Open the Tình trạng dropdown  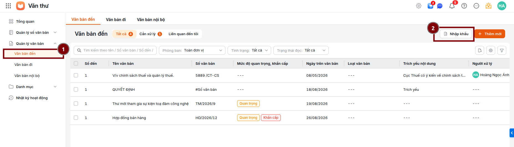click(x=249, y=50)
